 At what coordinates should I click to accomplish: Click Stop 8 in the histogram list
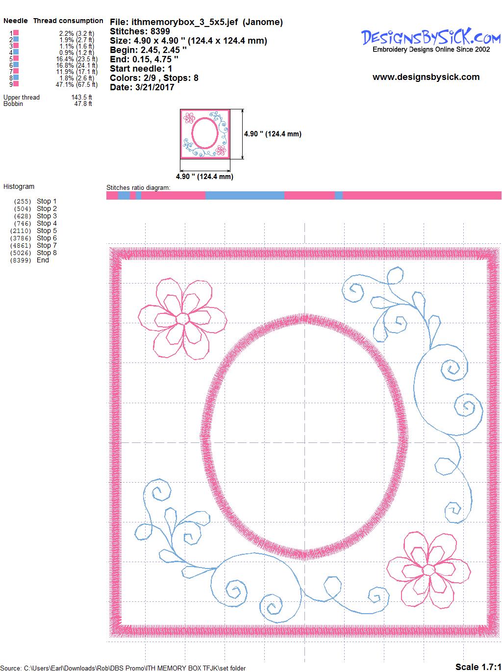[47, 253]
